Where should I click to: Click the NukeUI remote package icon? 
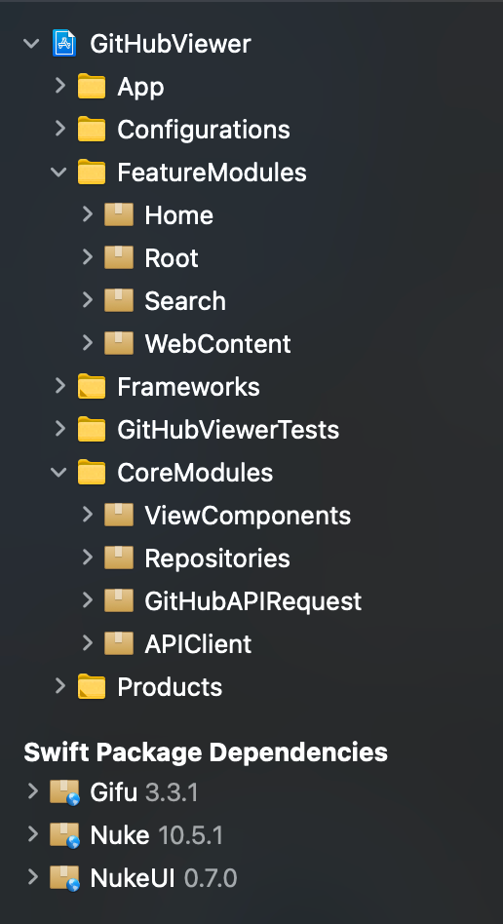click(64, 878)
